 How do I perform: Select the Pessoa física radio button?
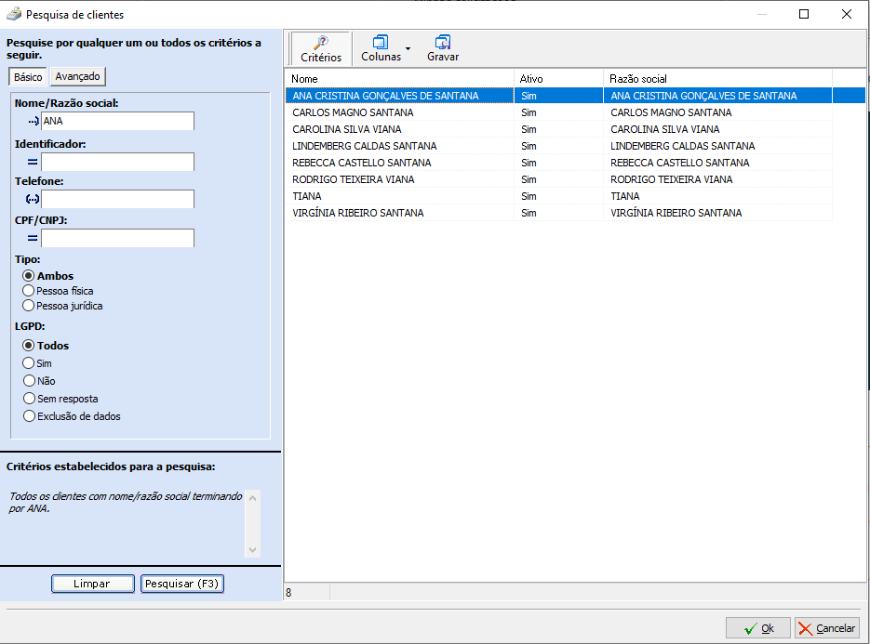pos(28,291)
